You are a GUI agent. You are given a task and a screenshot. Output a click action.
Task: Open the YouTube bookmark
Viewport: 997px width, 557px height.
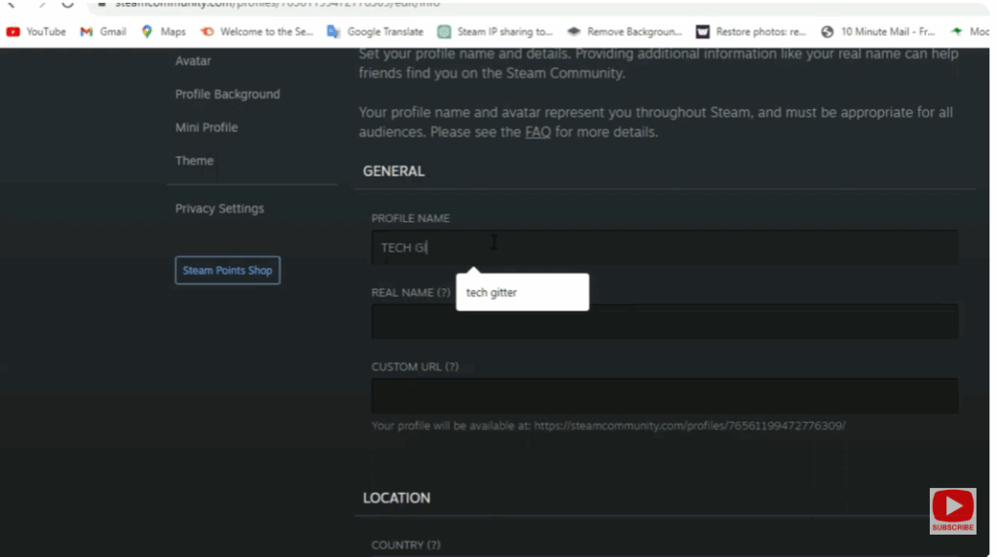[x=36, y=32]
